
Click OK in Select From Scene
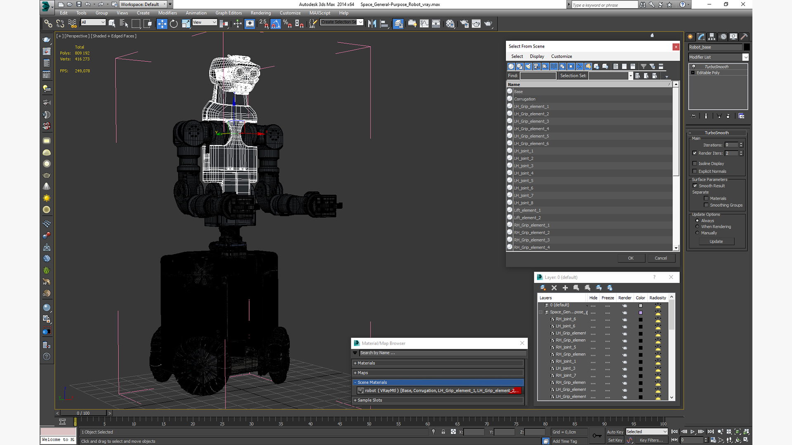point(630,258)
